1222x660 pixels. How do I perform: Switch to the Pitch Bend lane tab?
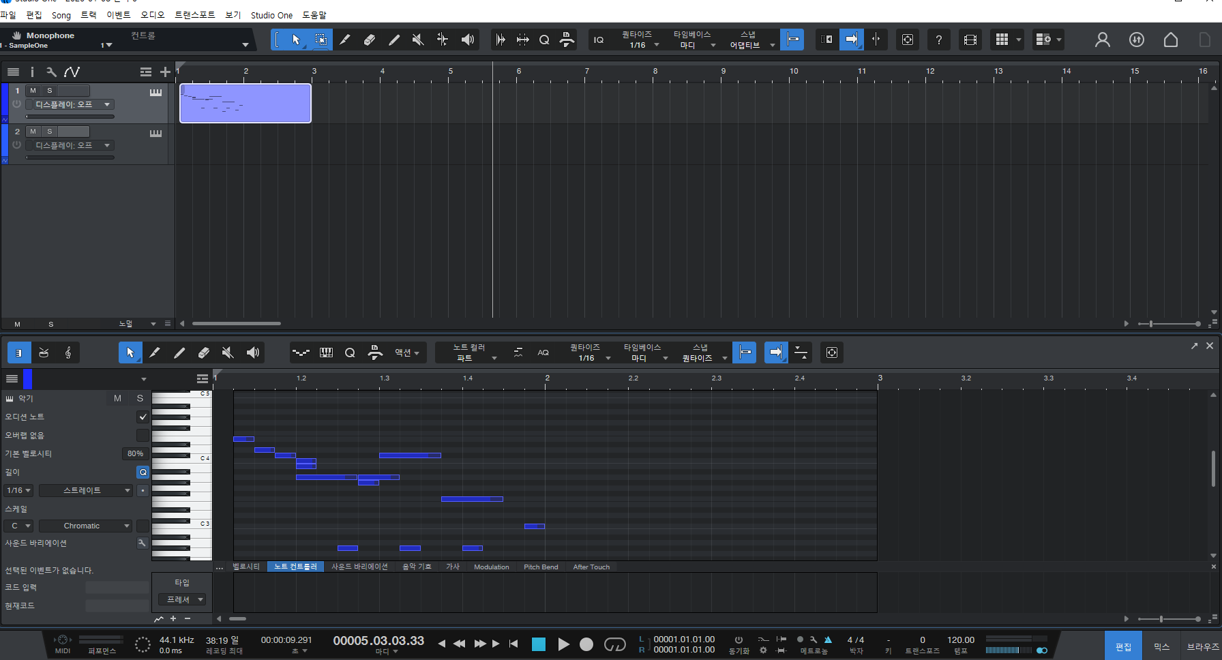tap(541, 567)
